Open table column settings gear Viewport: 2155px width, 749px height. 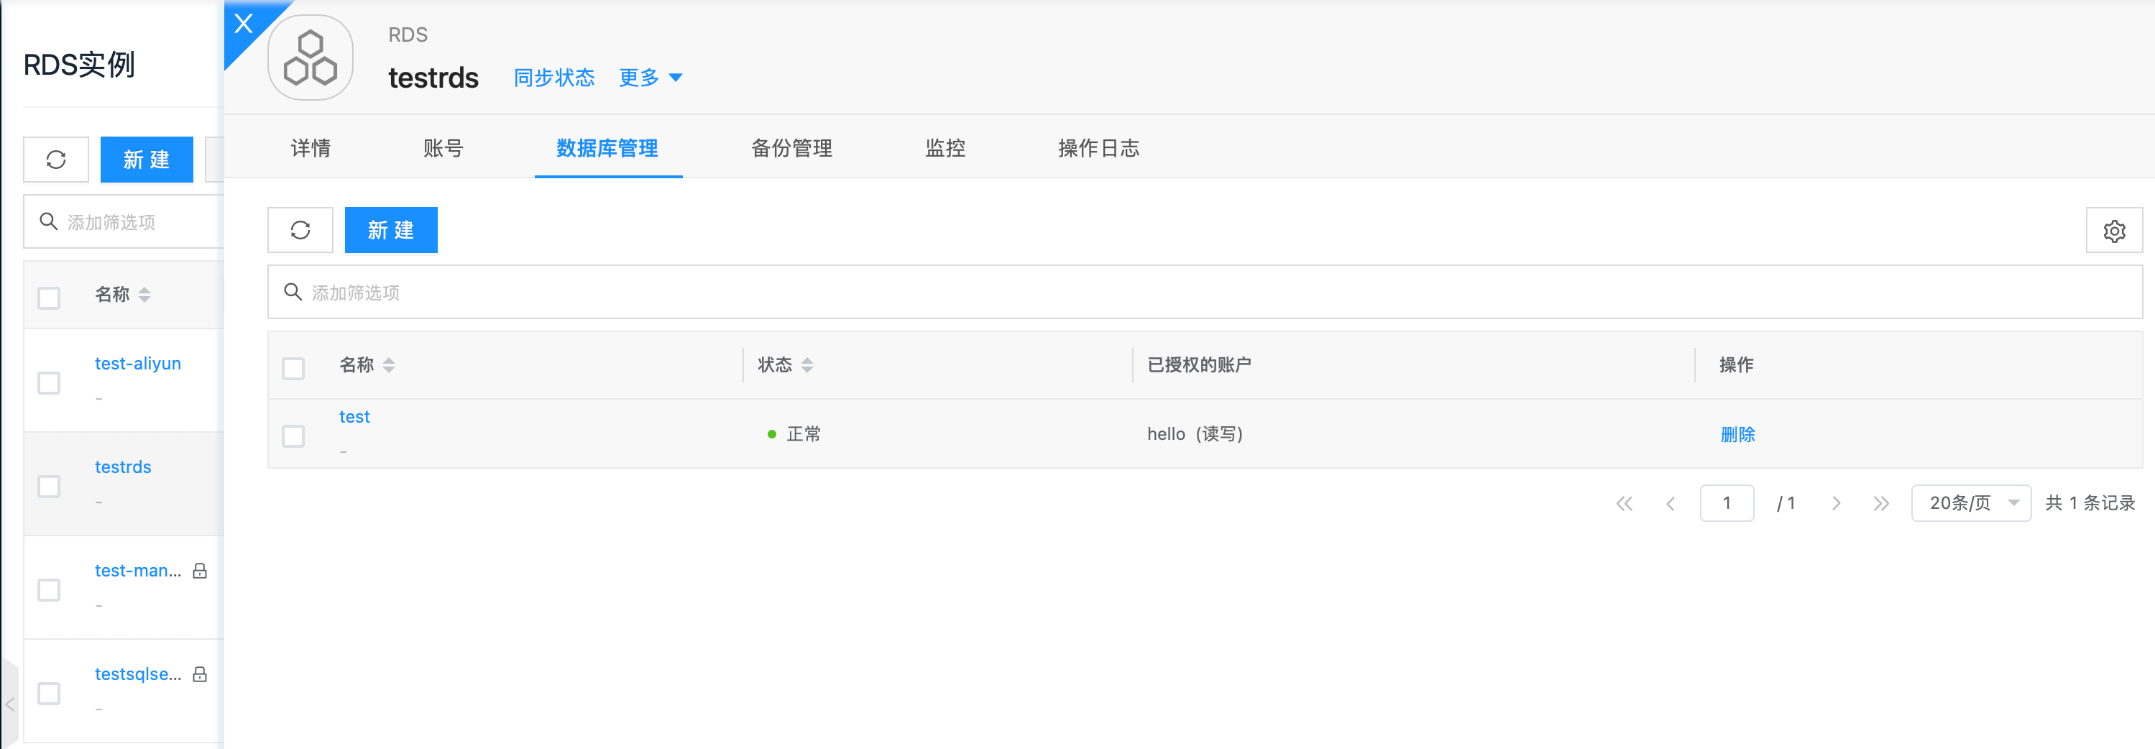click(2113, 231)
